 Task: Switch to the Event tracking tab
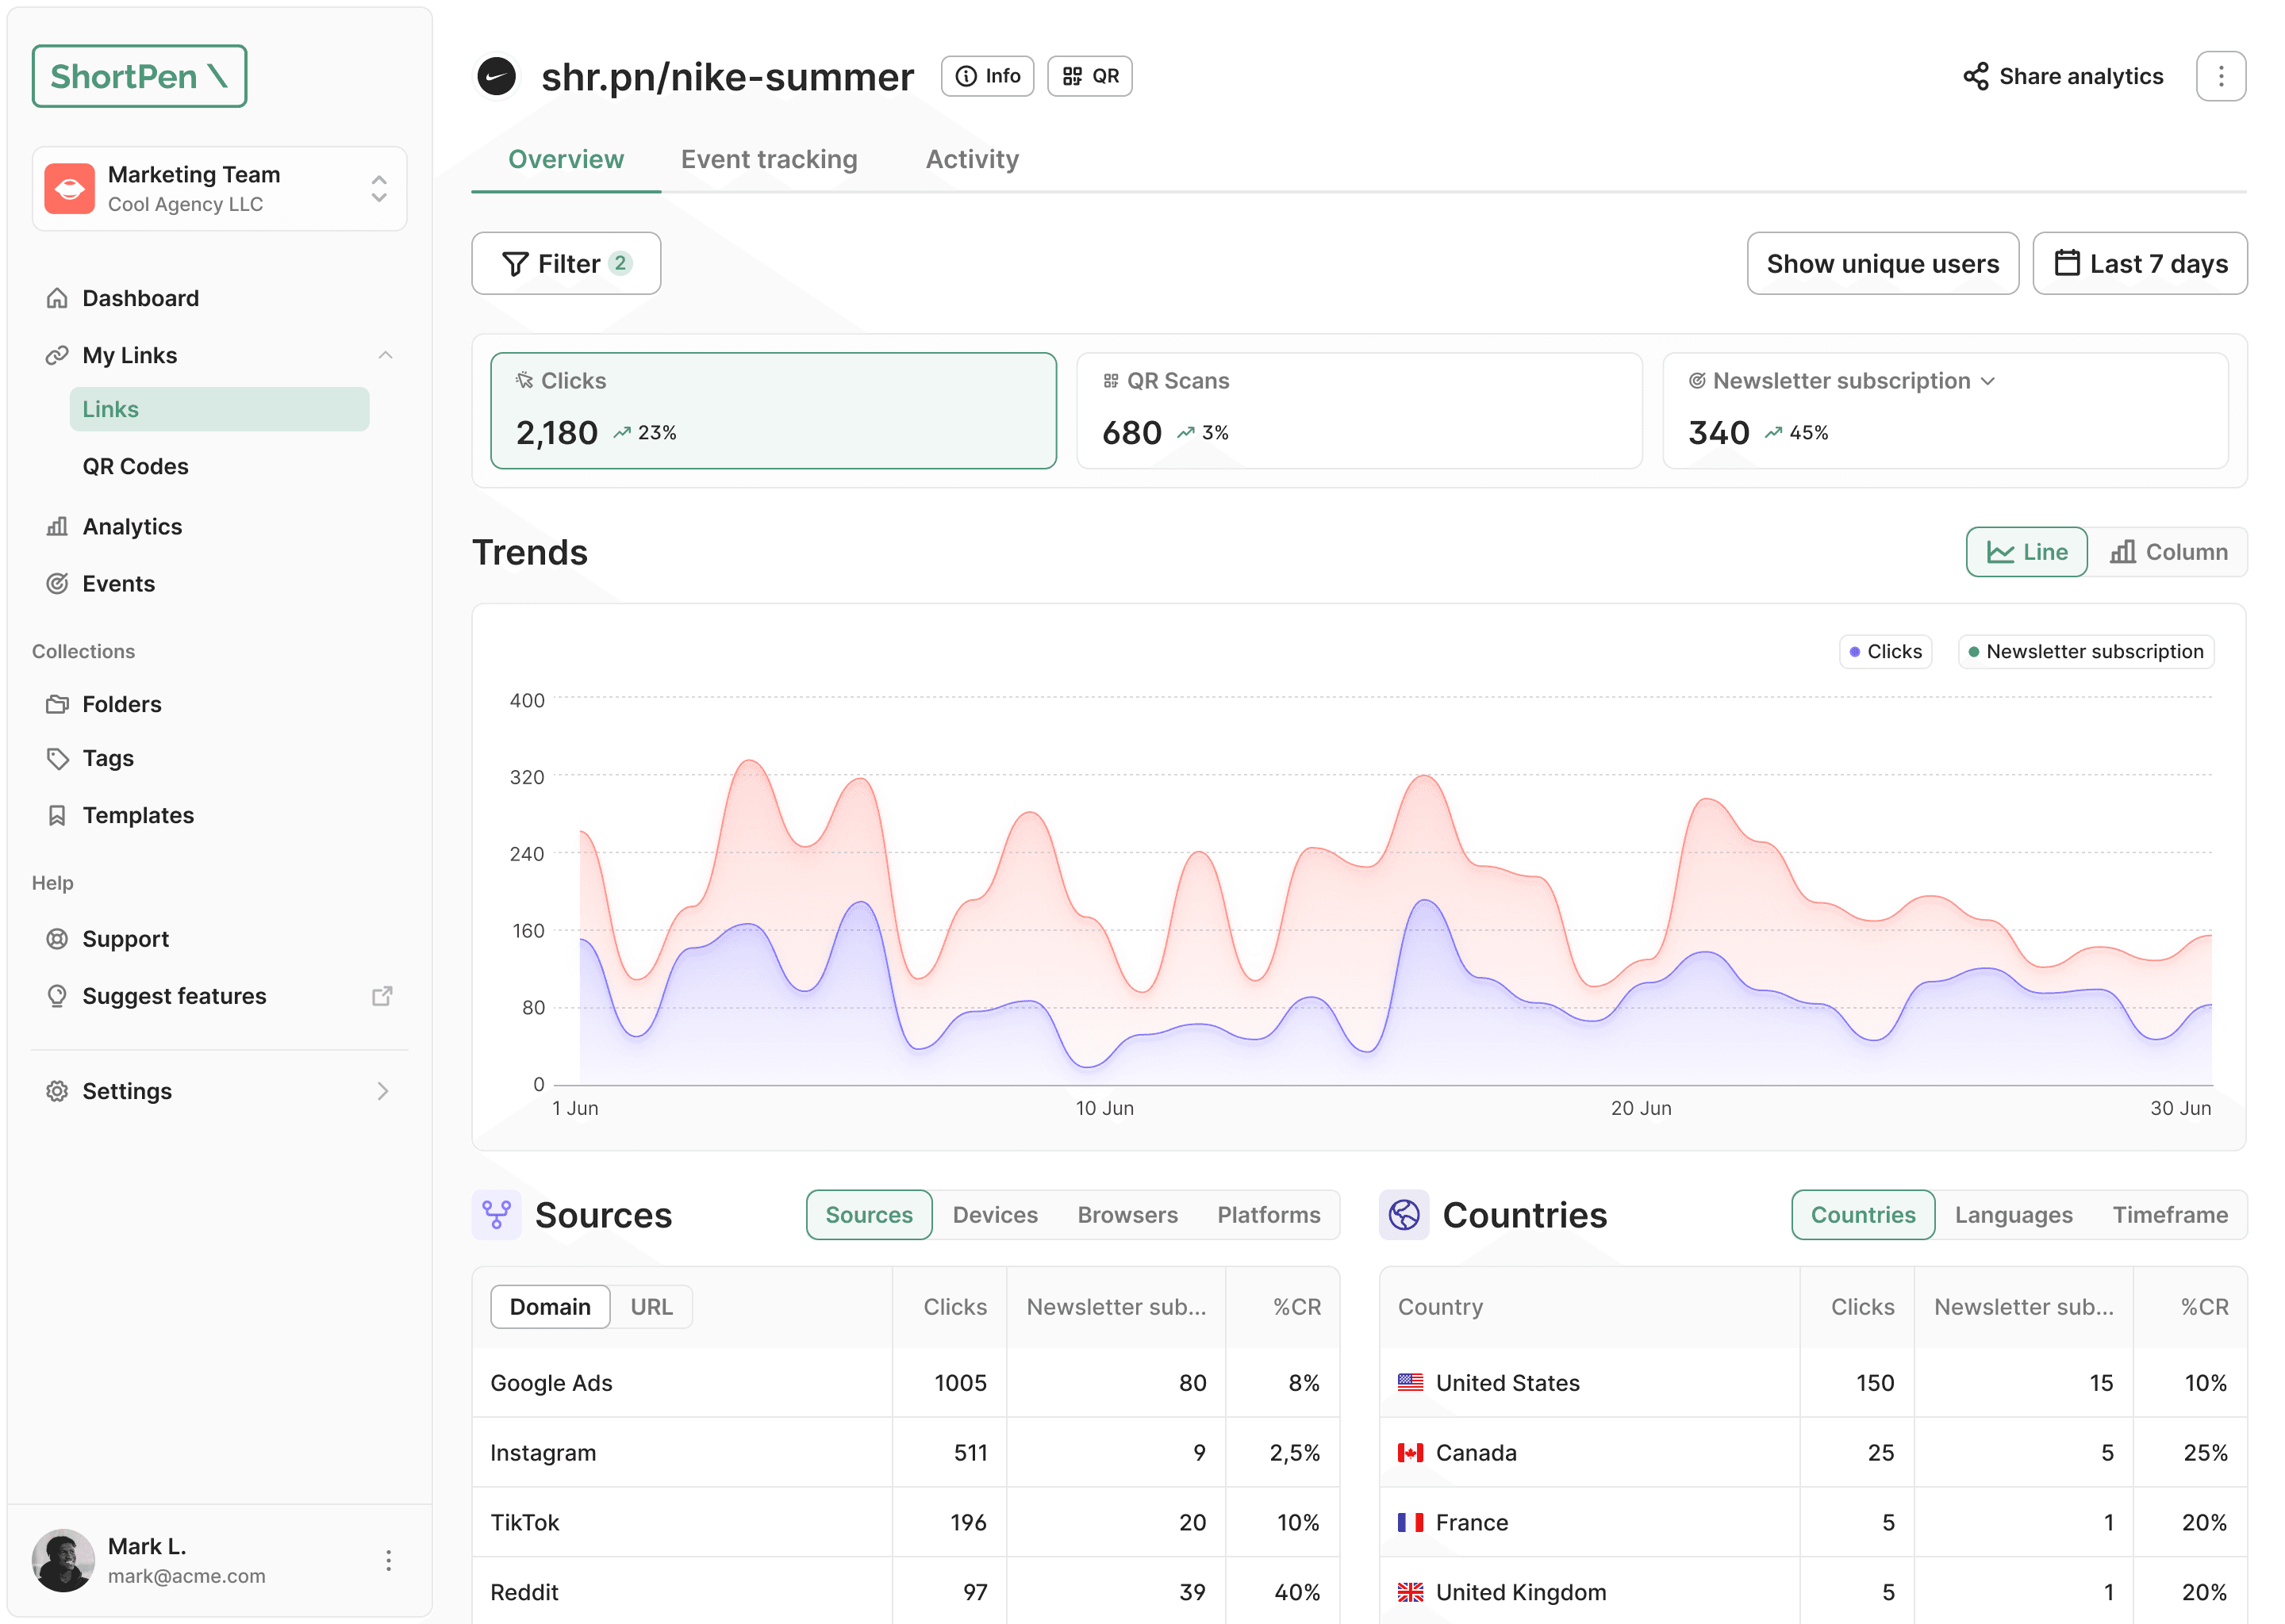770,159
